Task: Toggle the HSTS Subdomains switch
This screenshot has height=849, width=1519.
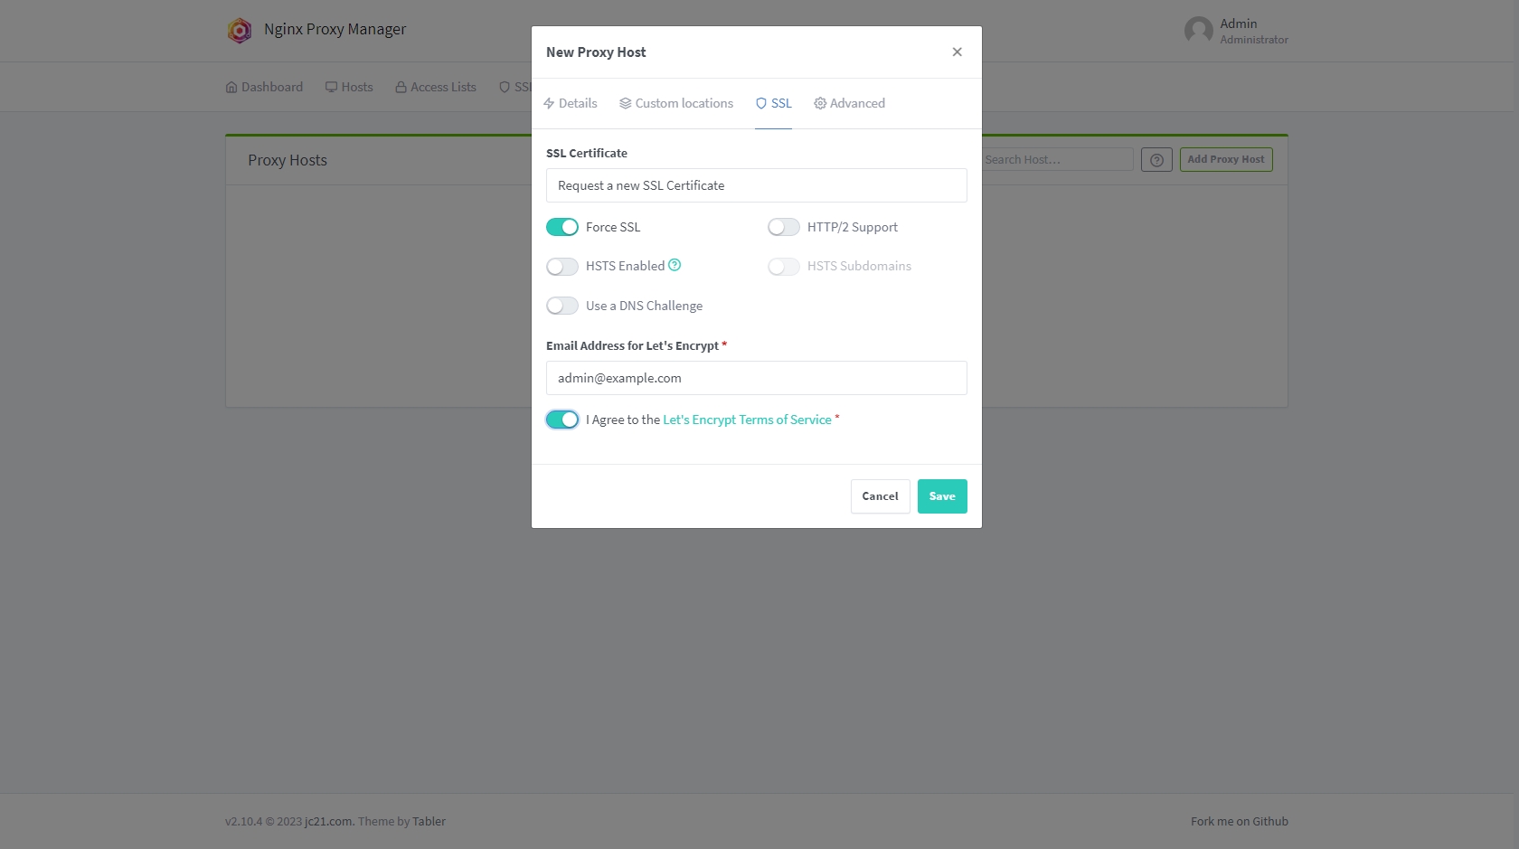Action: click(x=784, y=267)
